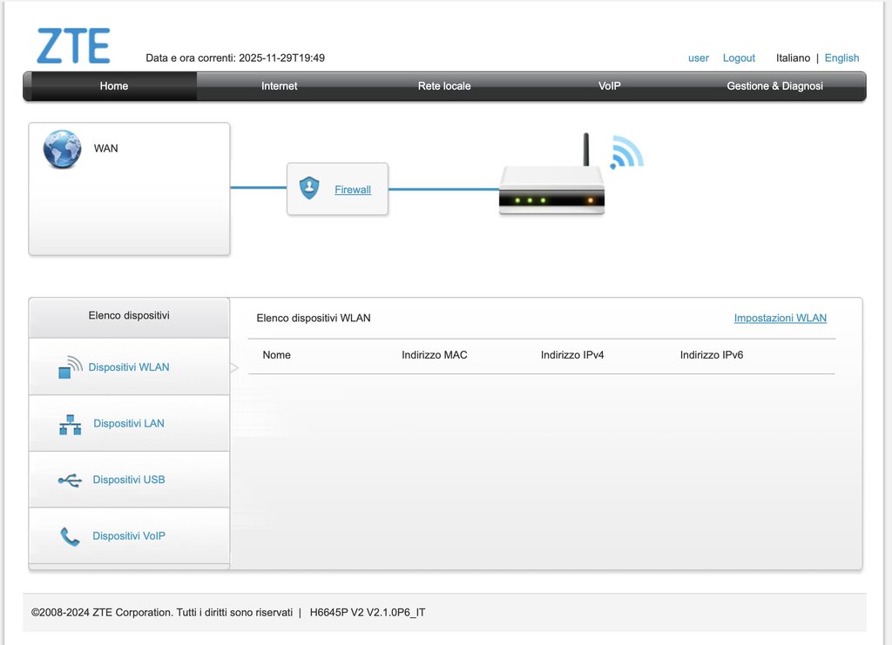Screen dimensions: 892x645
Task: Open Impostazioni WLAN settings link
Action: pyautogui.click(x=780, y=319)
